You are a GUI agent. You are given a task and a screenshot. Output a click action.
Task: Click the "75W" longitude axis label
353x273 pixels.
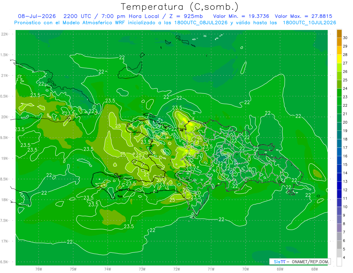tap(73, 269)
